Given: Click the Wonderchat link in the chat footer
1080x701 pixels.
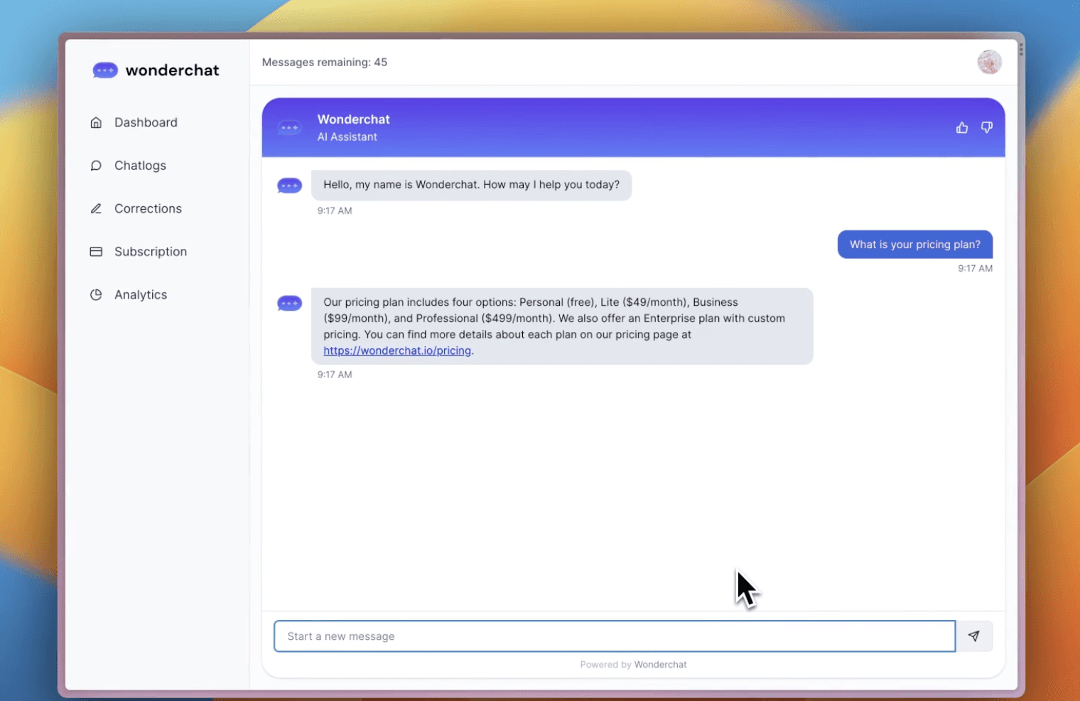Looking at the screenshot, I should pyautogui.click(x=660, y=665).
